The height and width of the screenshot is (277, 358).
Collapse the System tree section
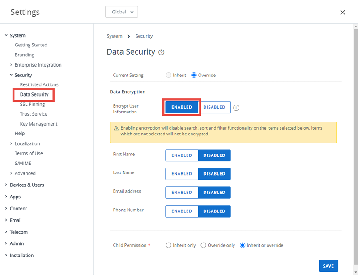(x=6, y=35)
